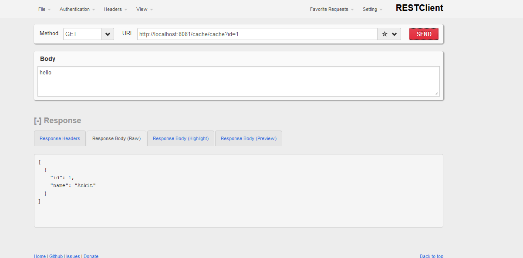This screenshot has height=258, width=523.
Task: Open the View menu
Action: point(144,9)
